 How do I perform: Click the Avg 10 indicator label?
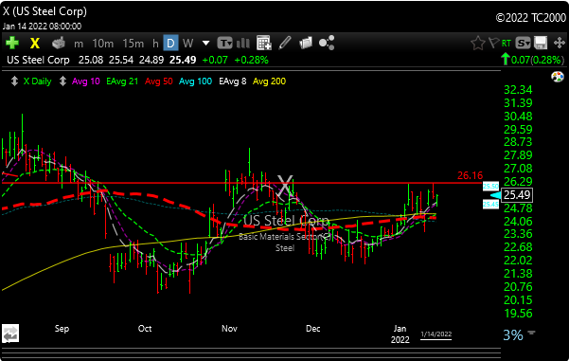click(86, 81)
